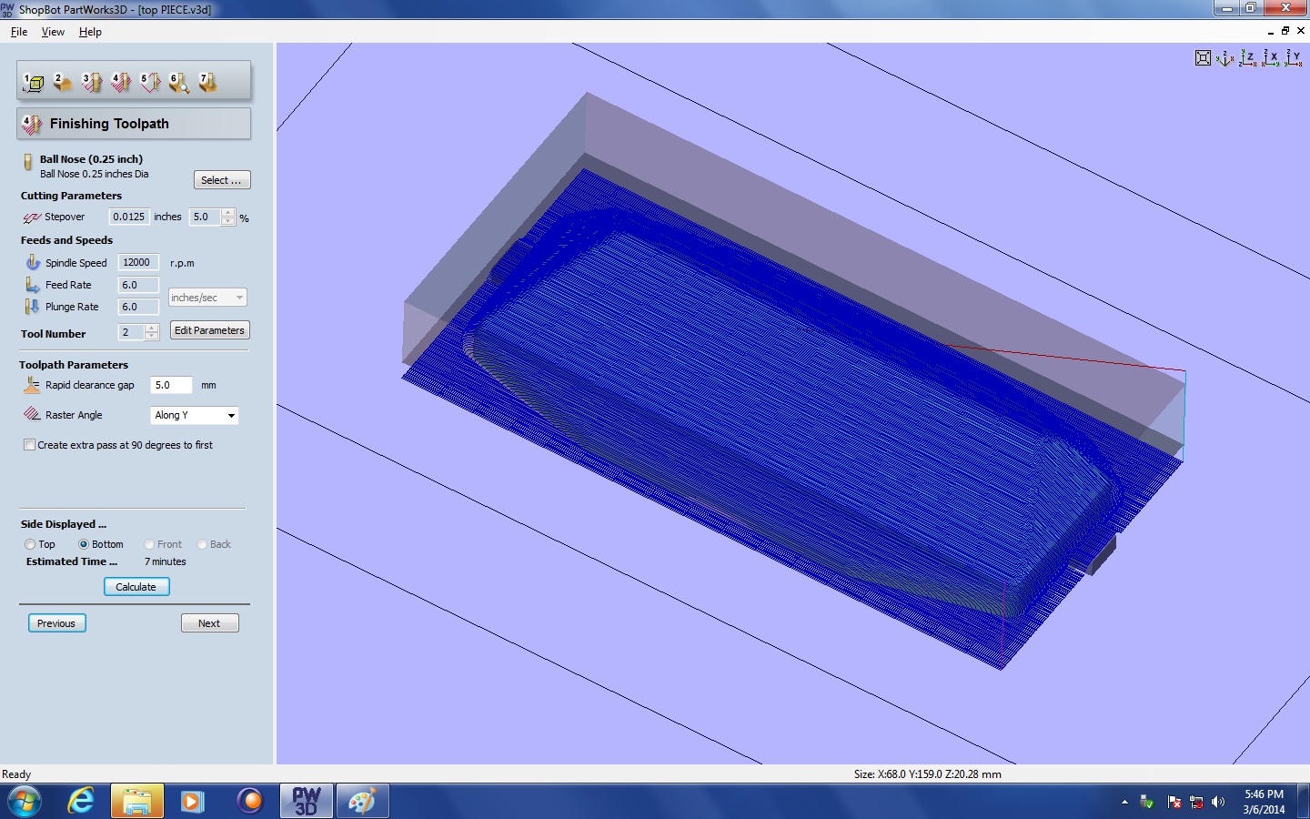Decrease the Tool Number value
The height and width of the screenshot is (819, 1310).
[x=152, y=337]
